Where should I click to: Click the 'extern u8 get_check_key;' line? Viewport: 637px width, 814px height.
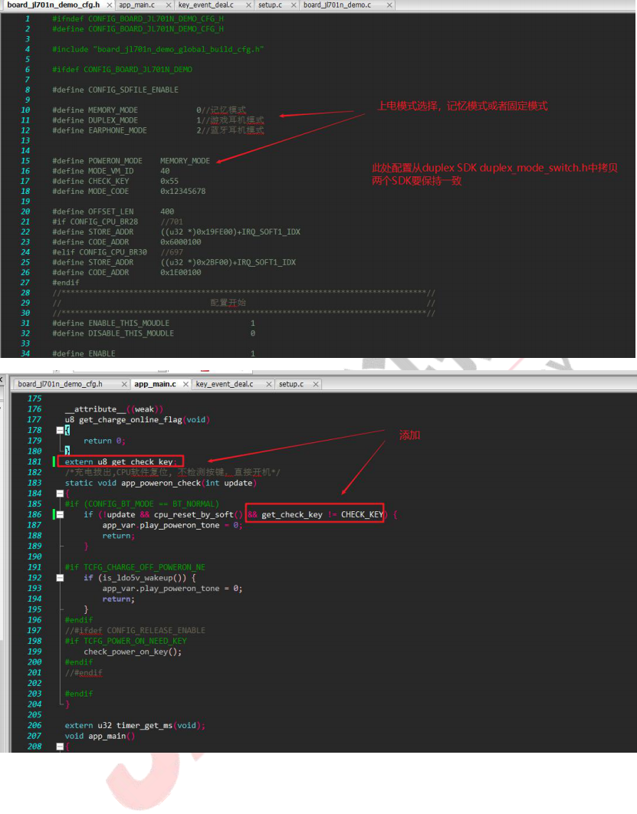click(120, 461)
